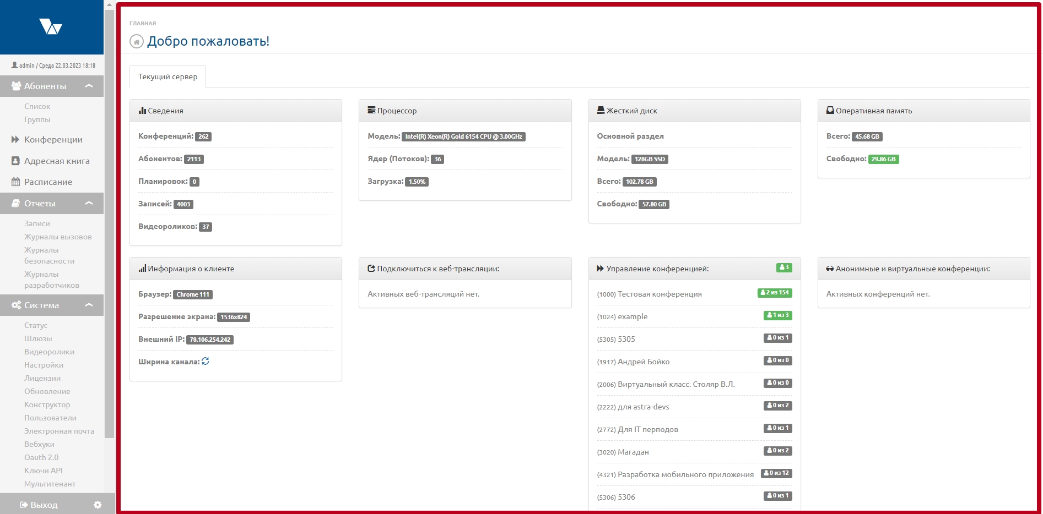Click the Расписание calendar icon
Image resolution: width=1043 pixels, height=514 pixels.
15,182
